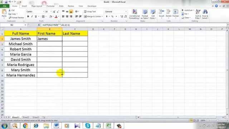The image size is (229, 129).
Task: Click Merge & Center
Action: 92,16
